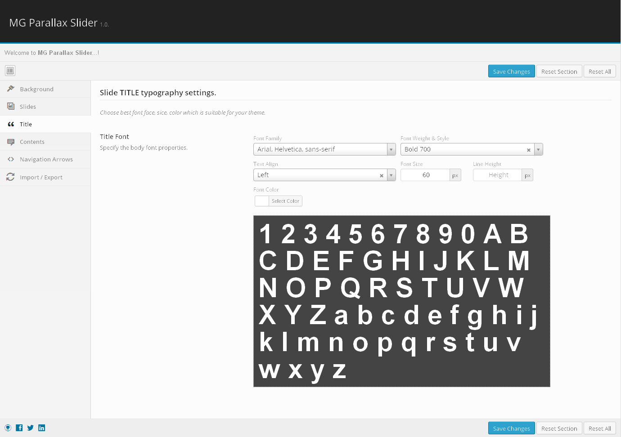Click the Select Color button
The height and width of the screenshot is (437, 621).
285,201
